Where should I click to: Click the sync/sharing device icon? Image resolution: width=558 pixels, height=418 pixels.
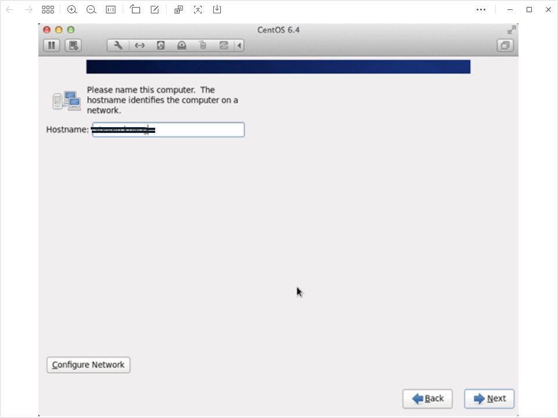(224, 45)
